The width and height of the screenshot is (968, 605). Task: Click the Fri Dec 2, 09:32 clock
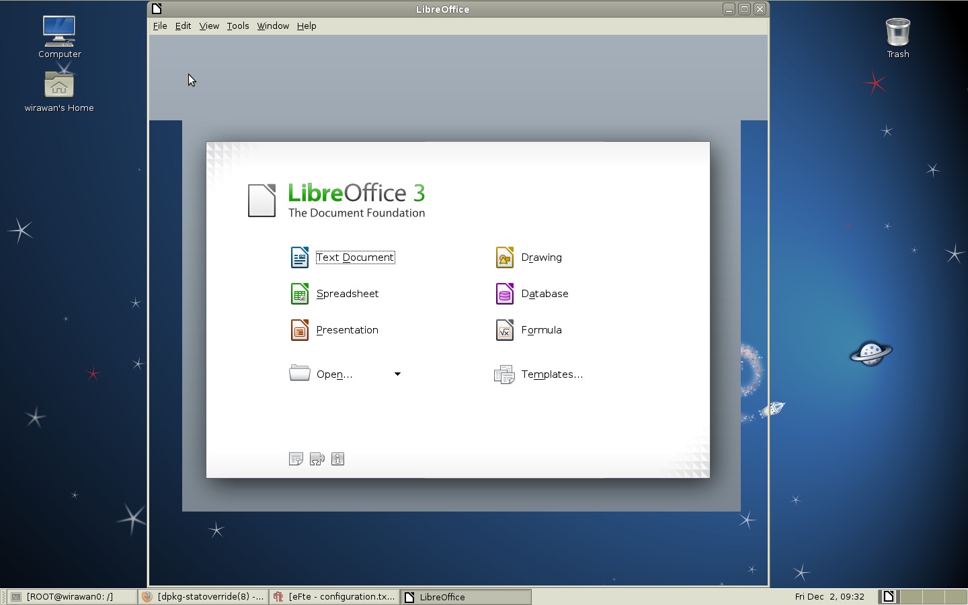coord(830,597)
